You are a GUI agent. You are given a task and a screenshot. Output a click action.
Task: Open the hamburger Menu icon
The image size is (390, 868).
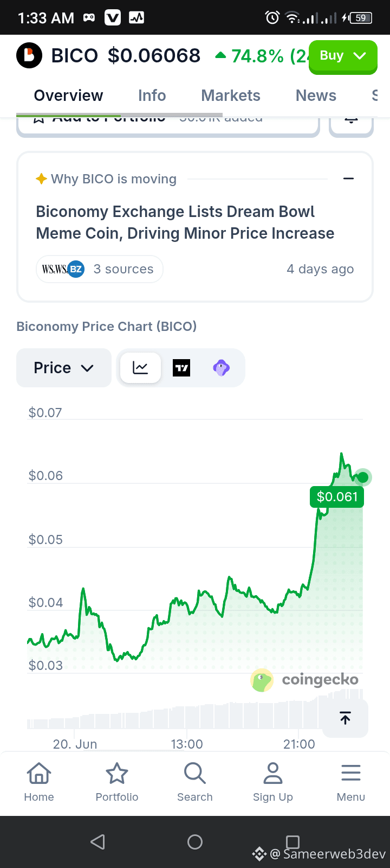tap(351, 773)
